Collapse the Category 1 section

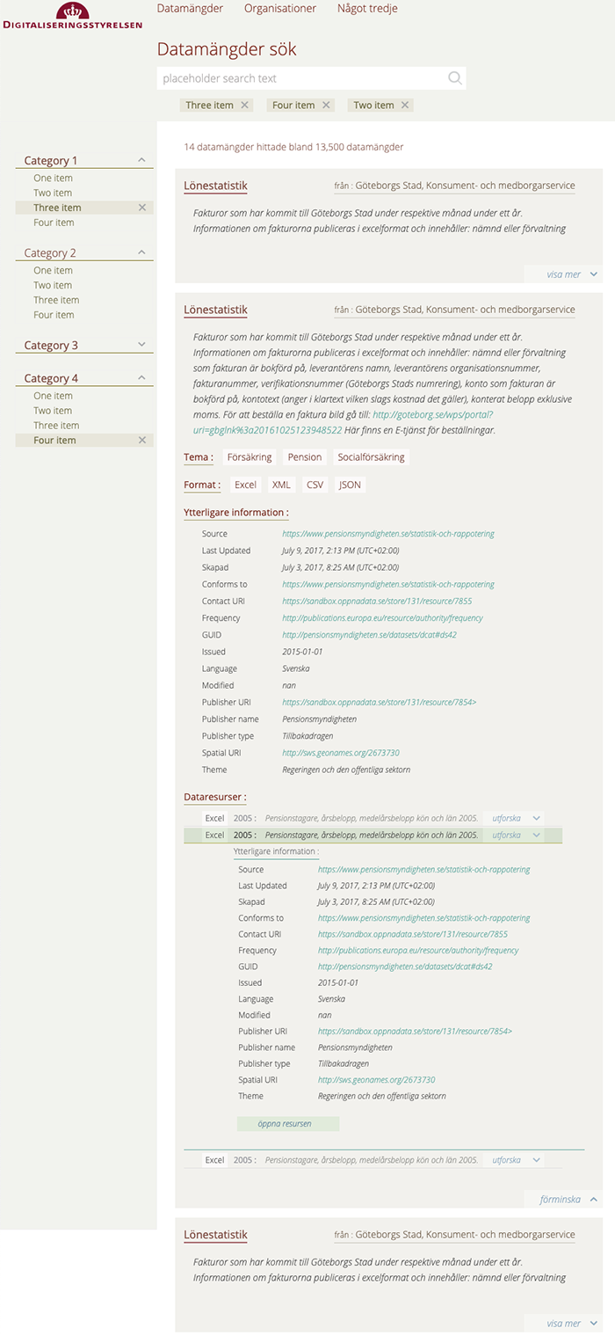click(x=142, y=160)
